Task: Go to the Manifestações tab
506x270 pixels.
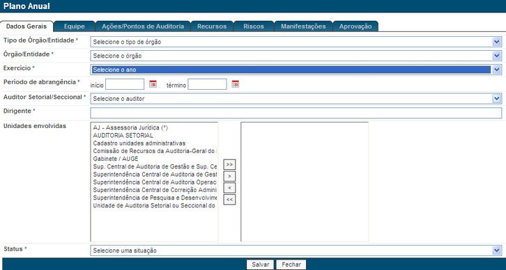Action: (303, 26)
